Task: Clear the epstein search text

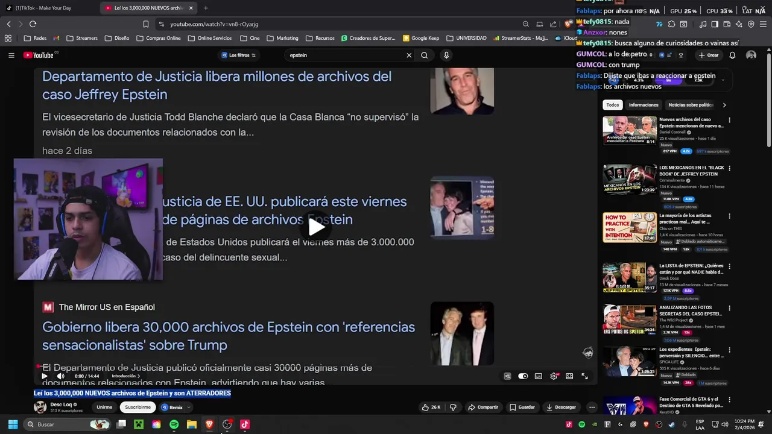Action: tap(409, 55)
